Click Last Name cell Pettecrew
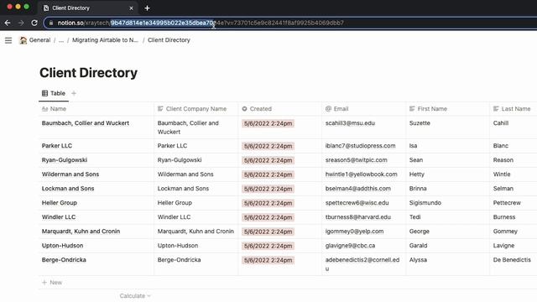Image resolution: width=537 pixels, height=302 pixels. pyautogui.click(x=507, y=203)
